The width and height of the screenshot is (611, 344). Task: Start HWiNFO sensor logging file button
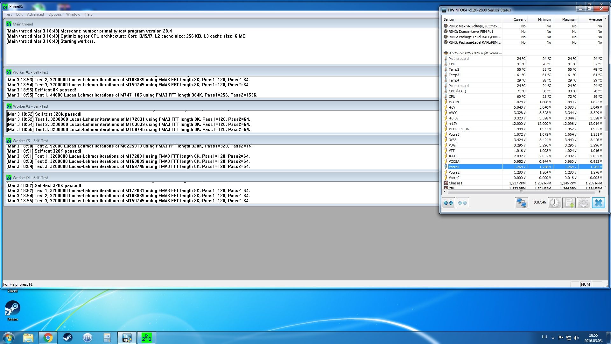(x=569, y=203)
